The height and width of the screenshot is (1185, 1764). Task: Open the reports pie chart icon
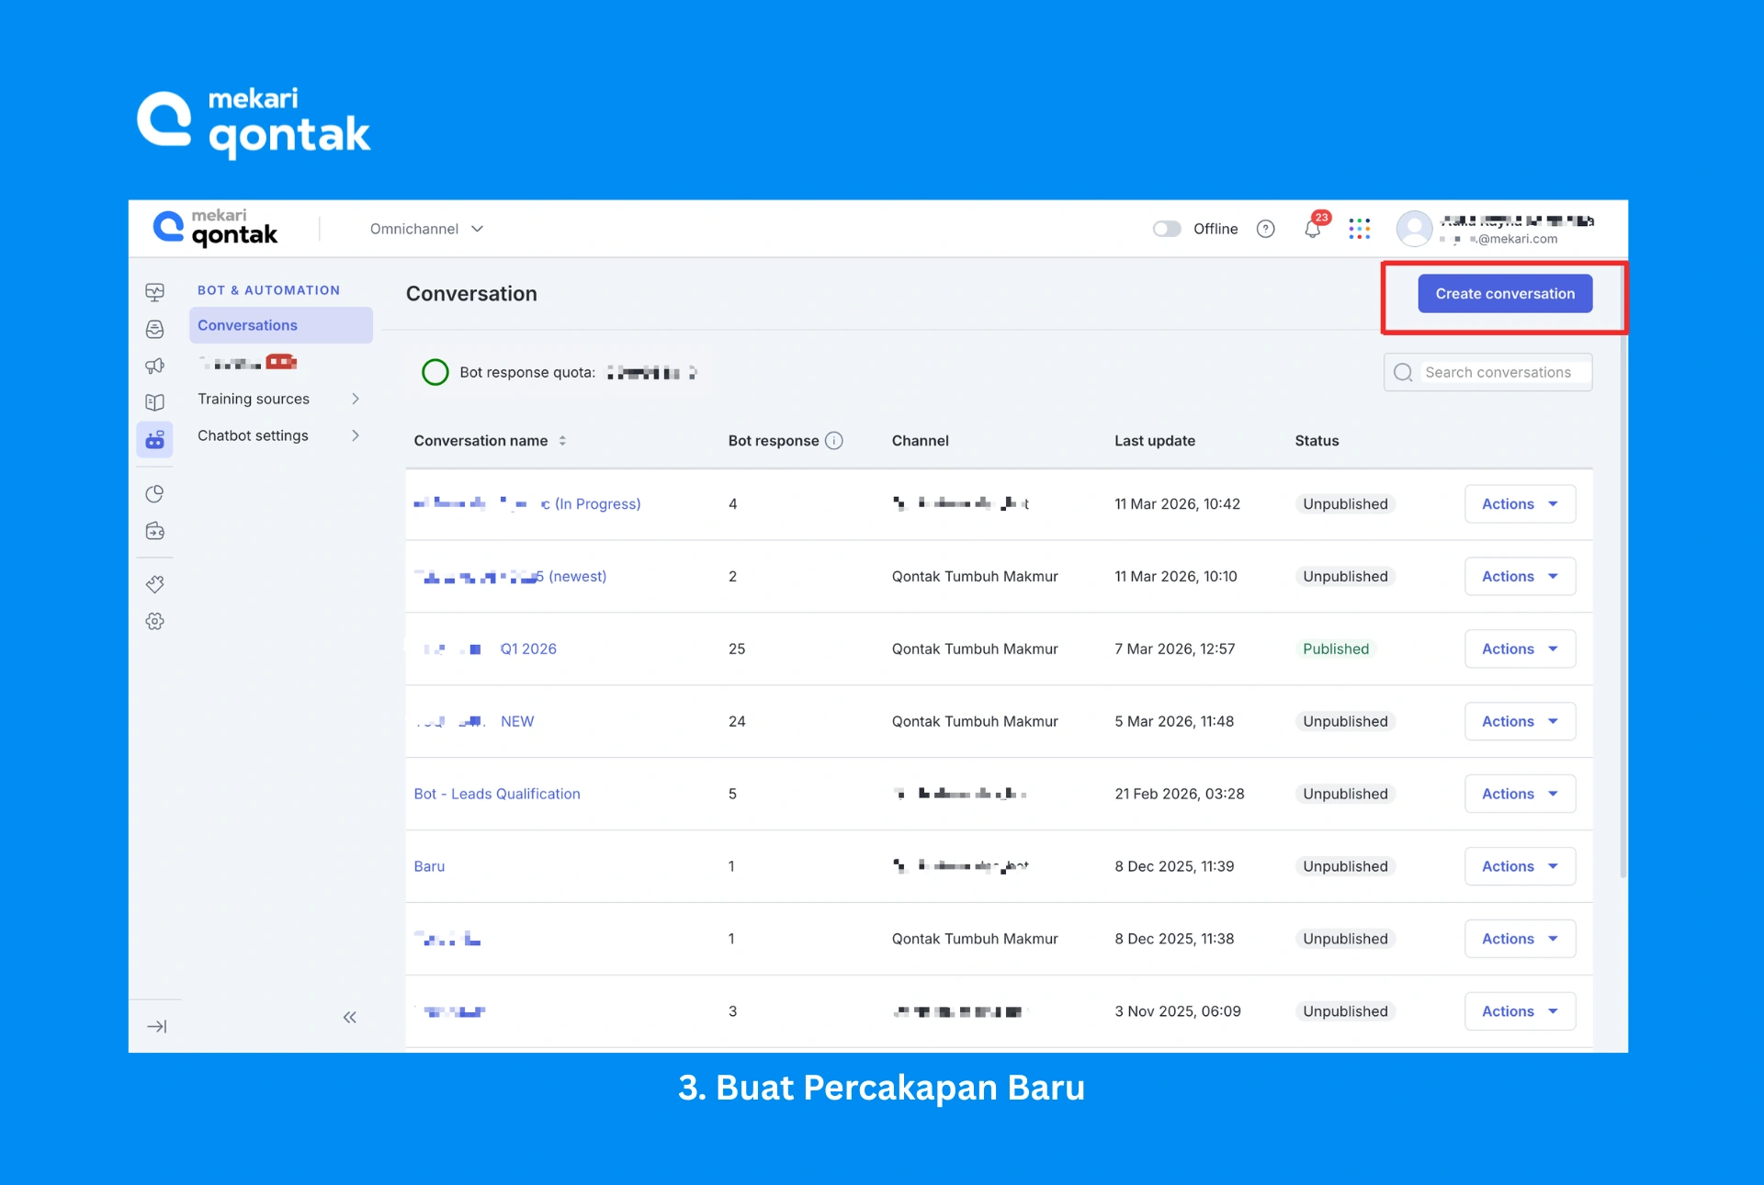(x=155, y=493)
